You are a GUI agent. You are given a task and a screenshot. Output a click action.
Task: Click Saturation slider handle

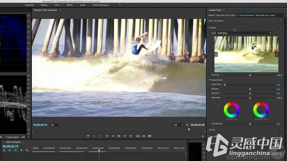tap(250, 98)
